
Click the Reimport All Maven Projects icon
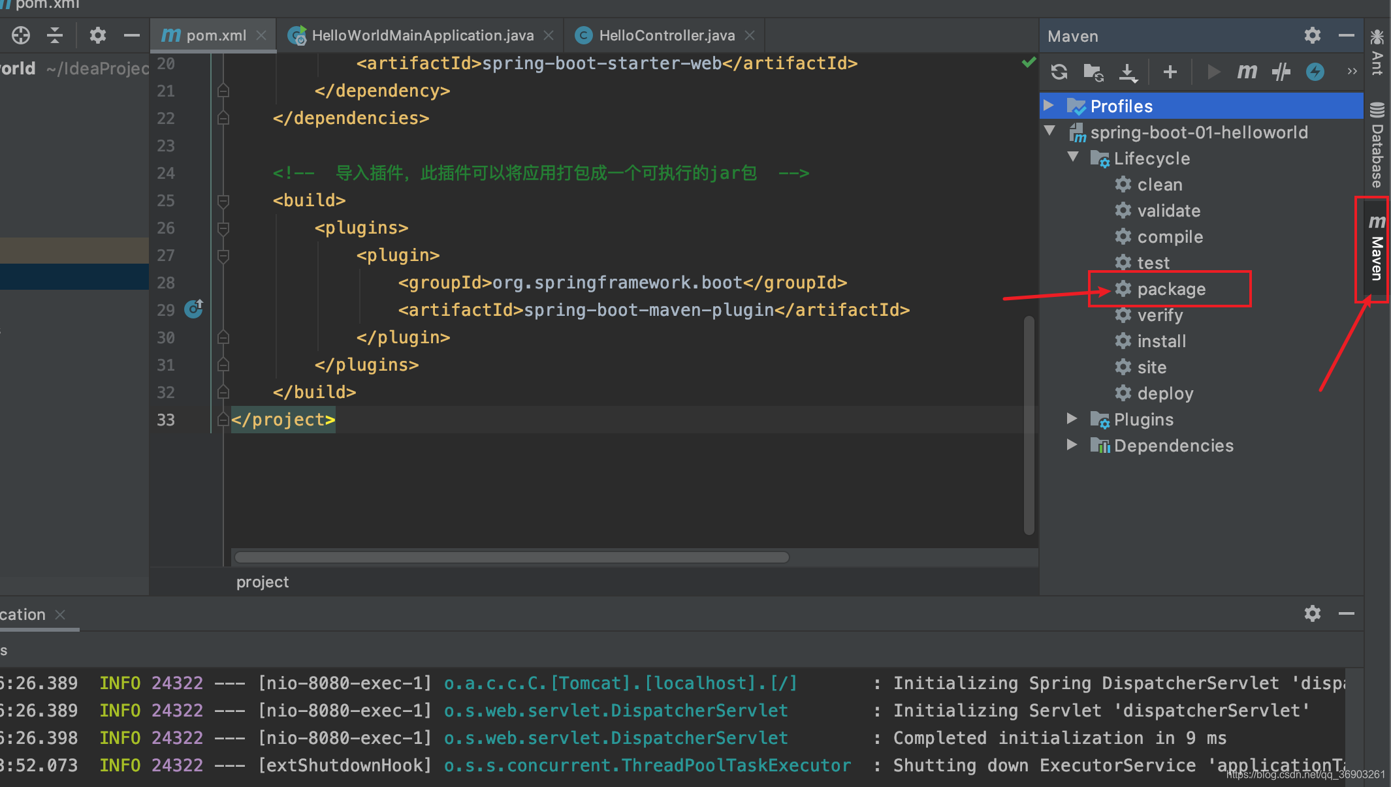click(1059, 72)
